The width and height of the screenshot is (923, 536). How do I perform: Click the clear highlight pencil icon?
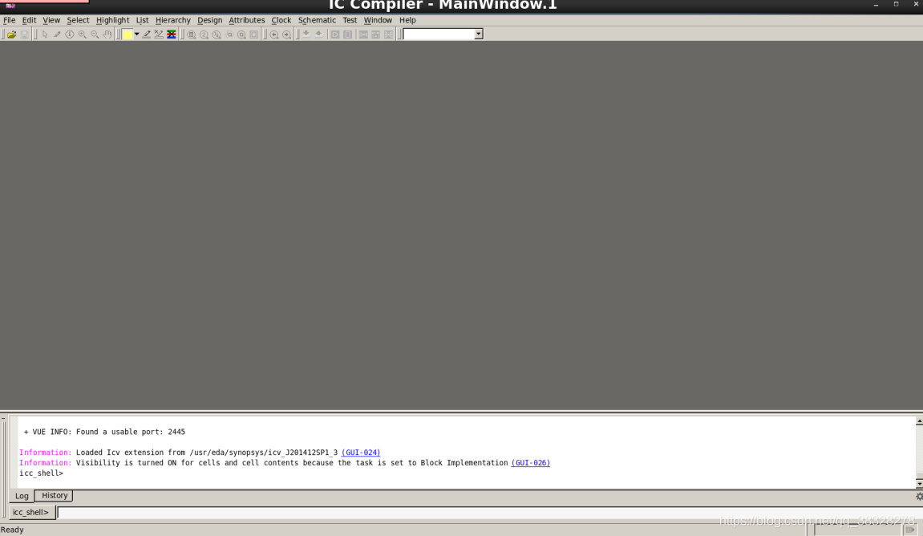(159, 35)
